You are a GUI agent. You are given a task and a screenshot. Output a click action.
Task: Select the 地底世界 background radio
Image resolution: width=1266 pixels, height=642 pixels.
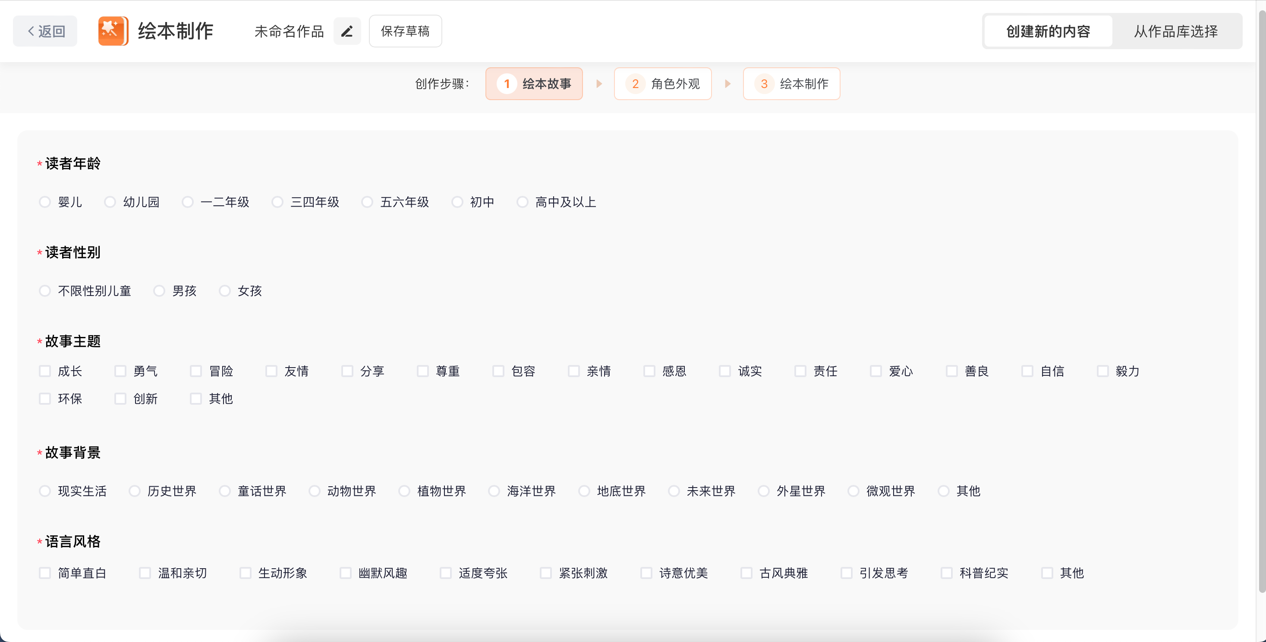(x=584, y=491)
